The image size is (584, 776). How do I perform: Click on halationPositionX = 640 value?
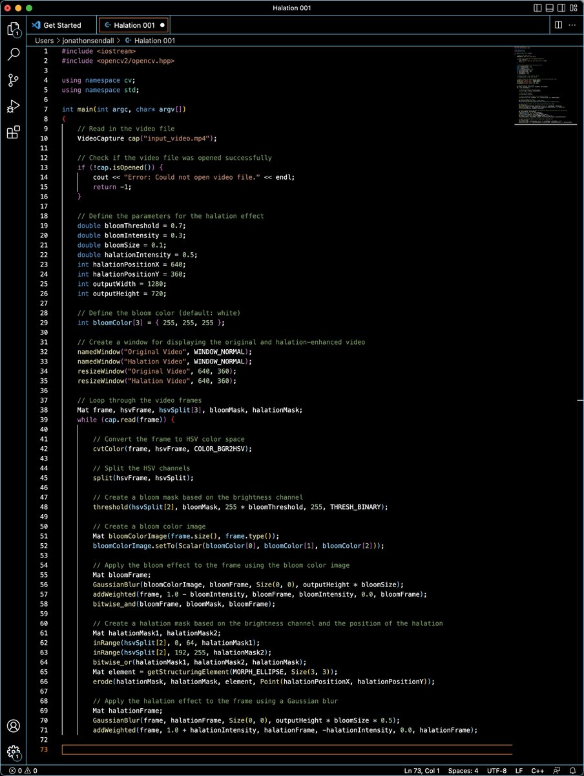point(175,264)
